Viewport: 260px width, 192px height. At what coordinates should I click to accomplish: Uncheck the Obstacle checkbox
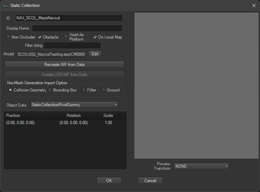coord(40,37)
